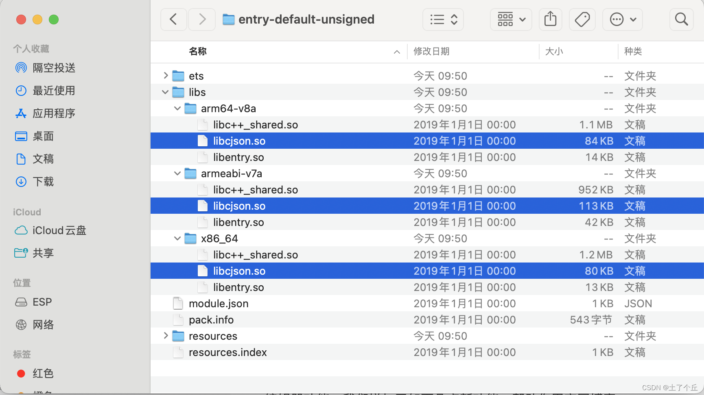Go back with the left arrow button

tap(174, 19)
